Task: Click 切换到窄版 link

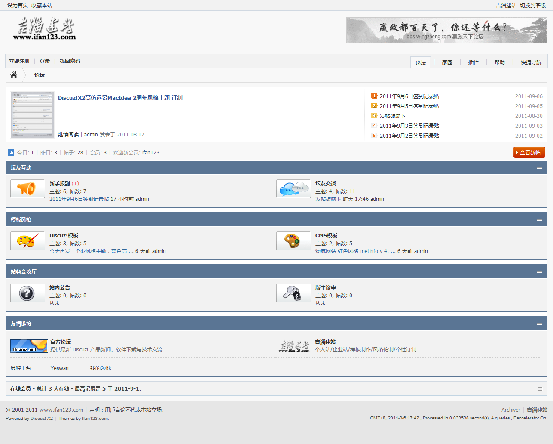Action: [x=533, y=5]
